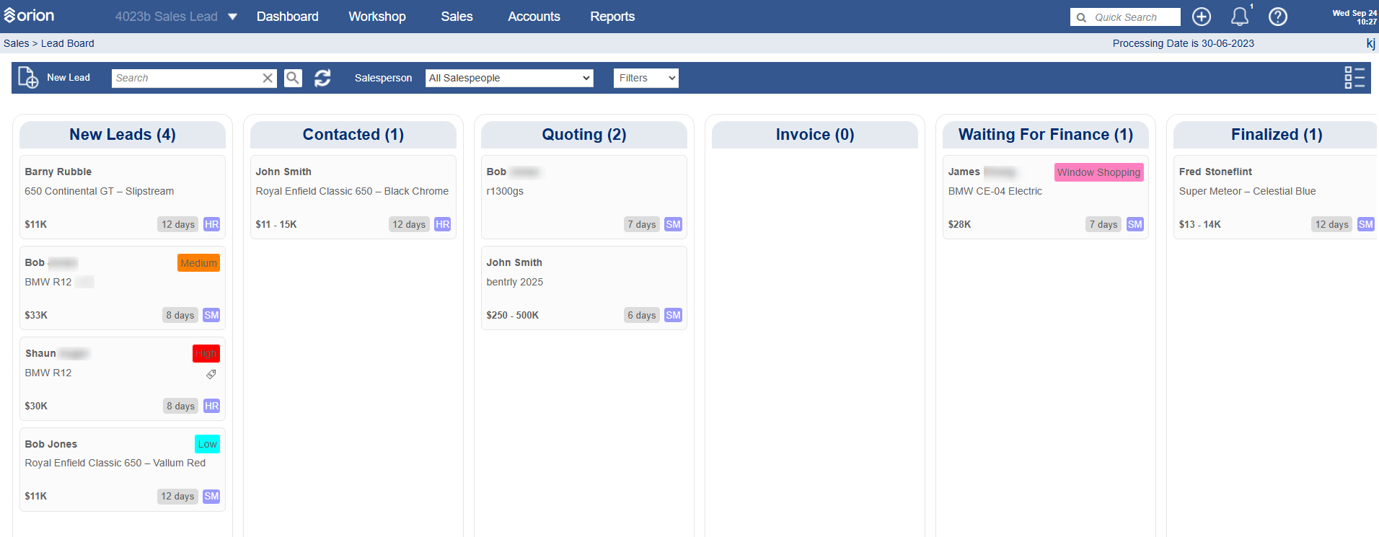Click the orange Medium priority tag
The width and height of the screenshot is (1379, 537).
[198, 263]
